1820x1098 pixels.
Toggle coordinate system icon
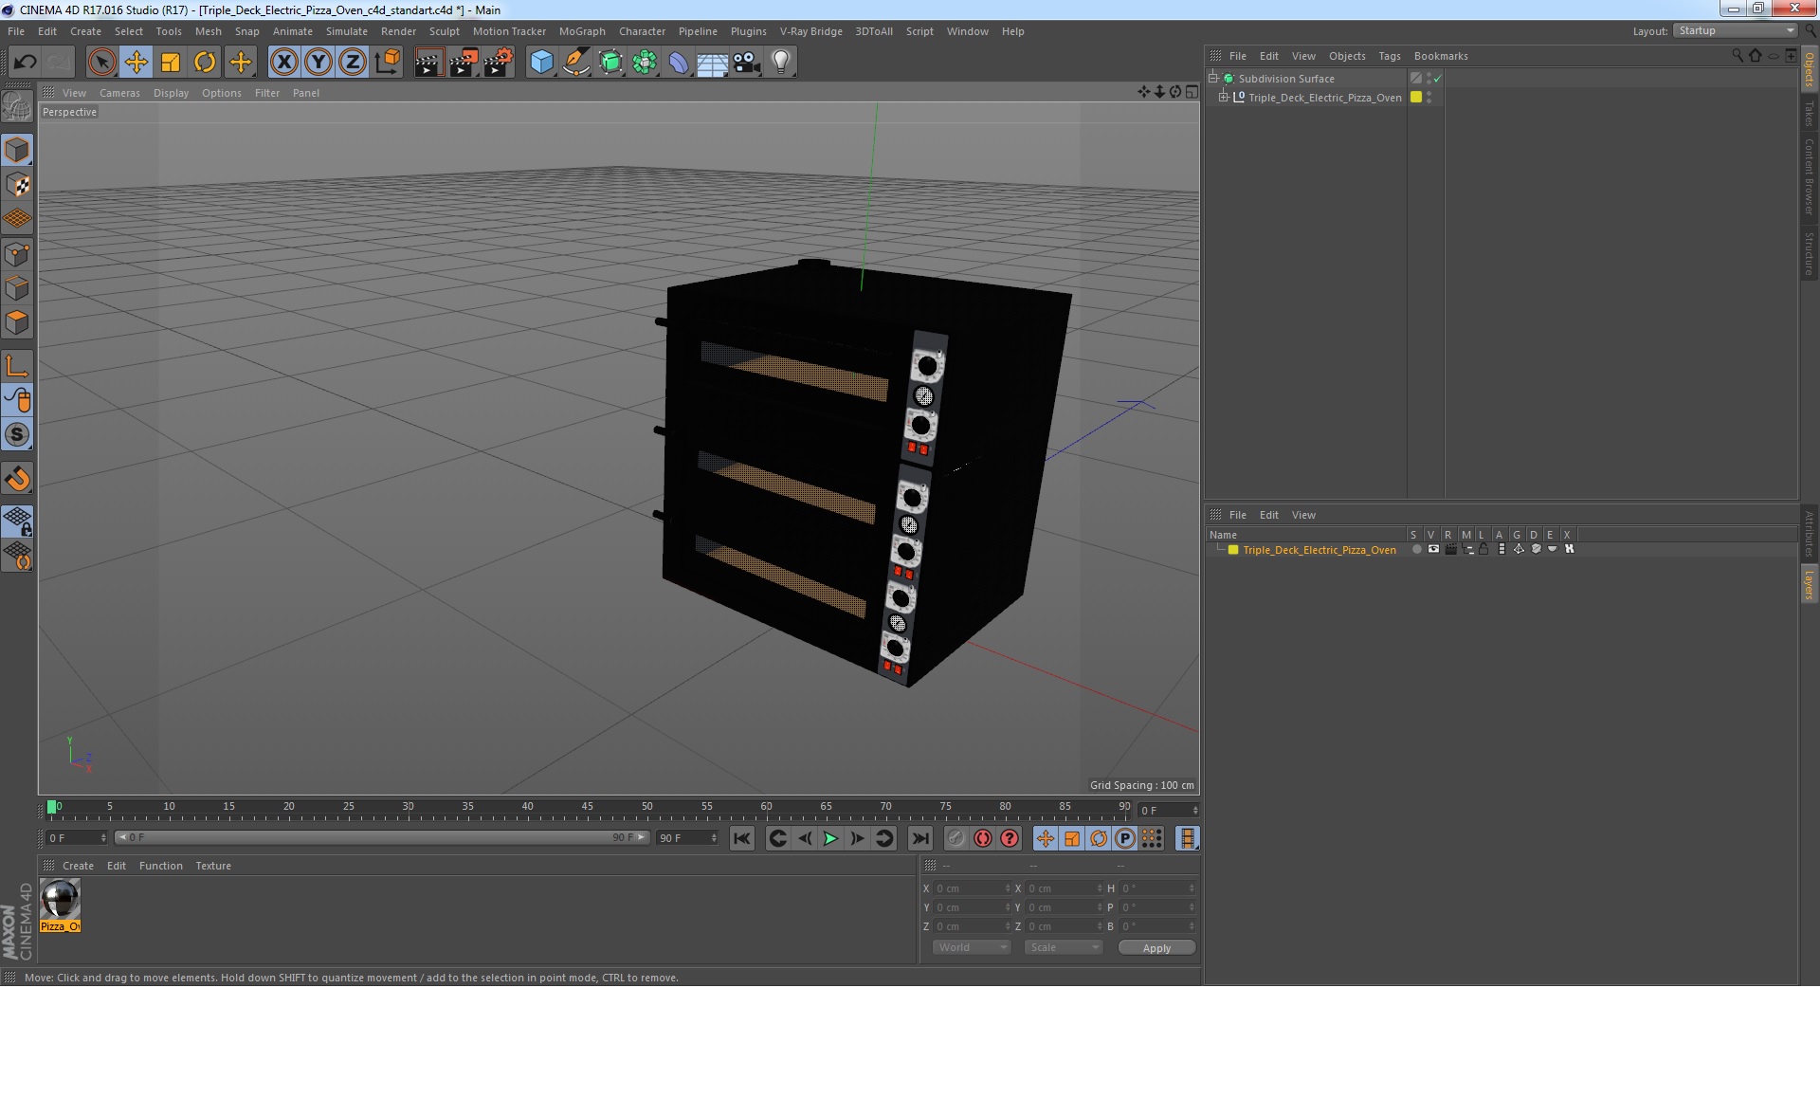(x=388, y=63)
